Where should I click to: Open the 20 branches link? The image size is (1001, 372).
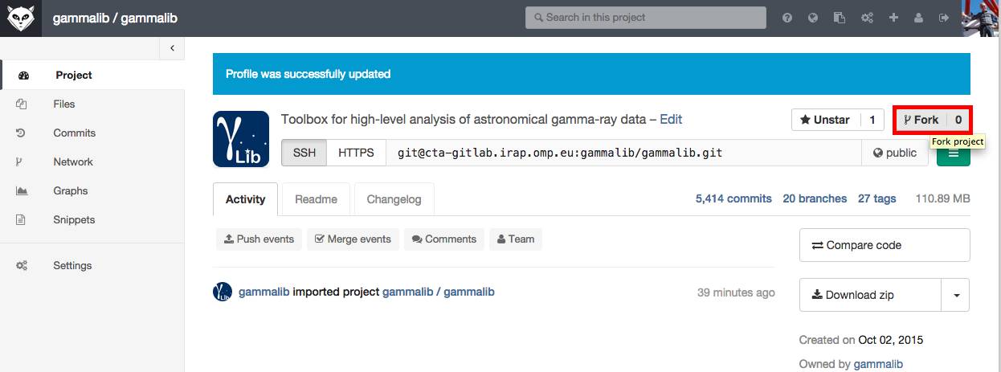pyautogui.click(x=815, y=198)
